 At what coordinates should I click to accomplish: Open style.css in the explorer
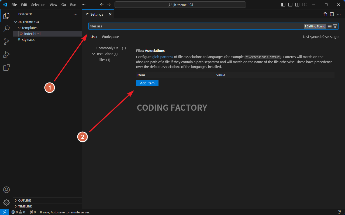[x=47, y=40]
